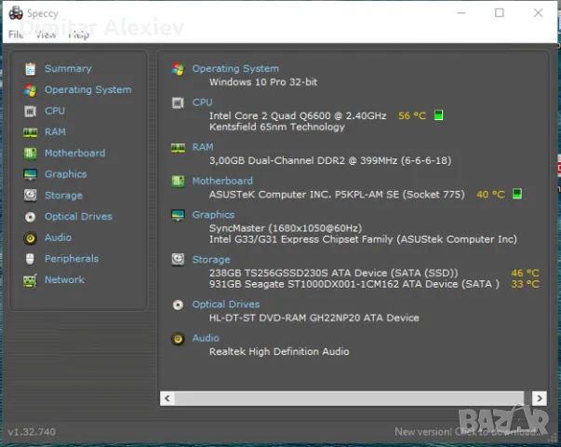Click the green CPU temperature indicator icon

(x=438, y=115)
